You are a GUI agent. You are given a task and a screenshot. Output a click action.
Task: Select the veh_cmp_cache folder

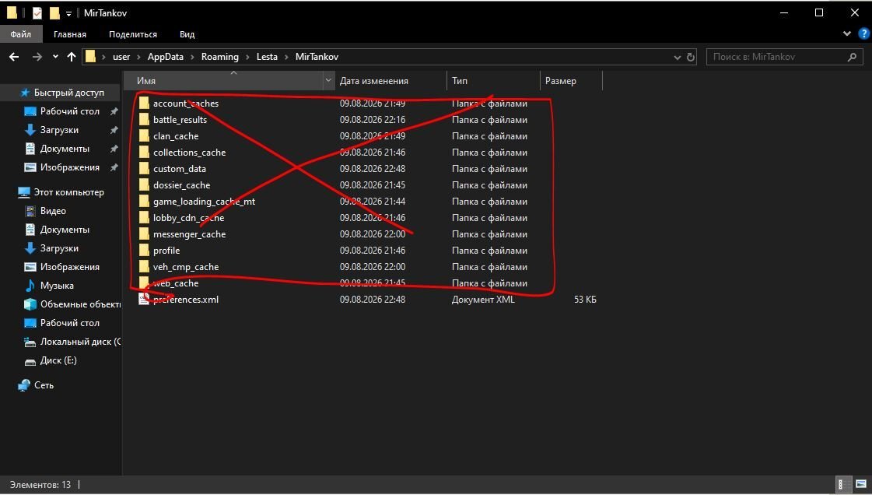(186, 267)
